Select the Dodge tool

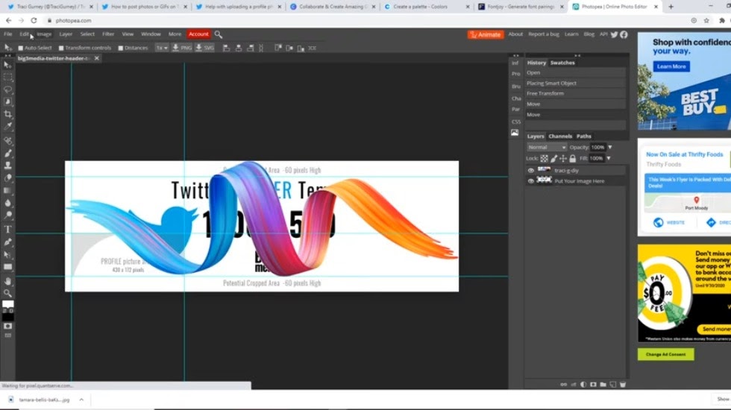7,215
